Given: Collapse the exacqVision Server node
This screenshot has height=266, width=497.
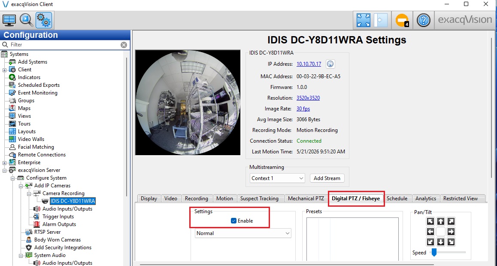Looking at the screenshot, I should (4, 171).
